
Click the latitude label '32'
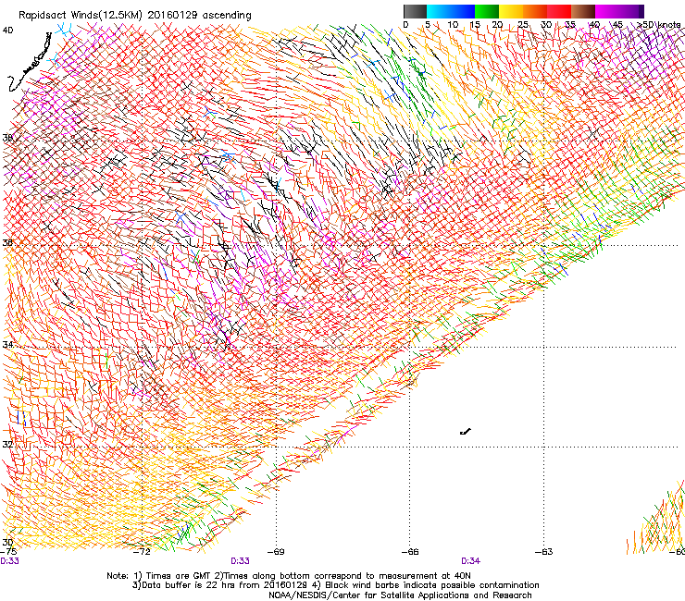[x=7, y=445]
